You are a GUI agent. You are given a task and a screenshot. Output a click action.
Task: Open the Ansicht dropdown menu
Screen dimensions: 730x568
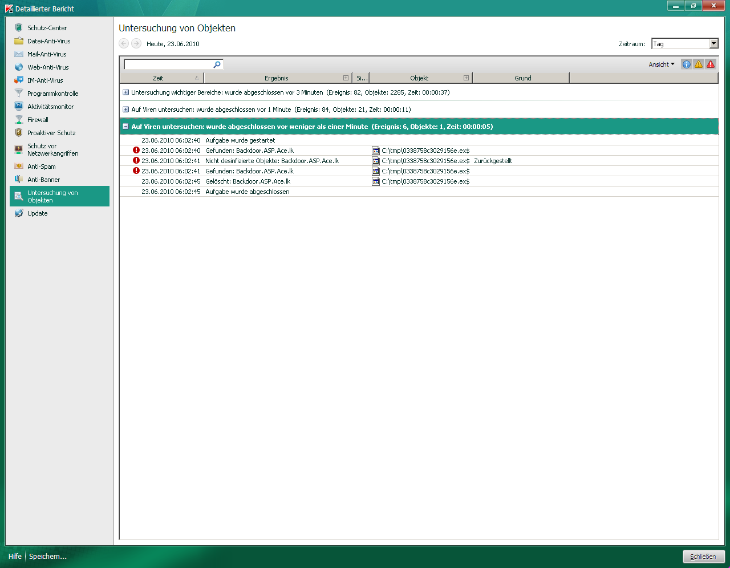point(662,64)
